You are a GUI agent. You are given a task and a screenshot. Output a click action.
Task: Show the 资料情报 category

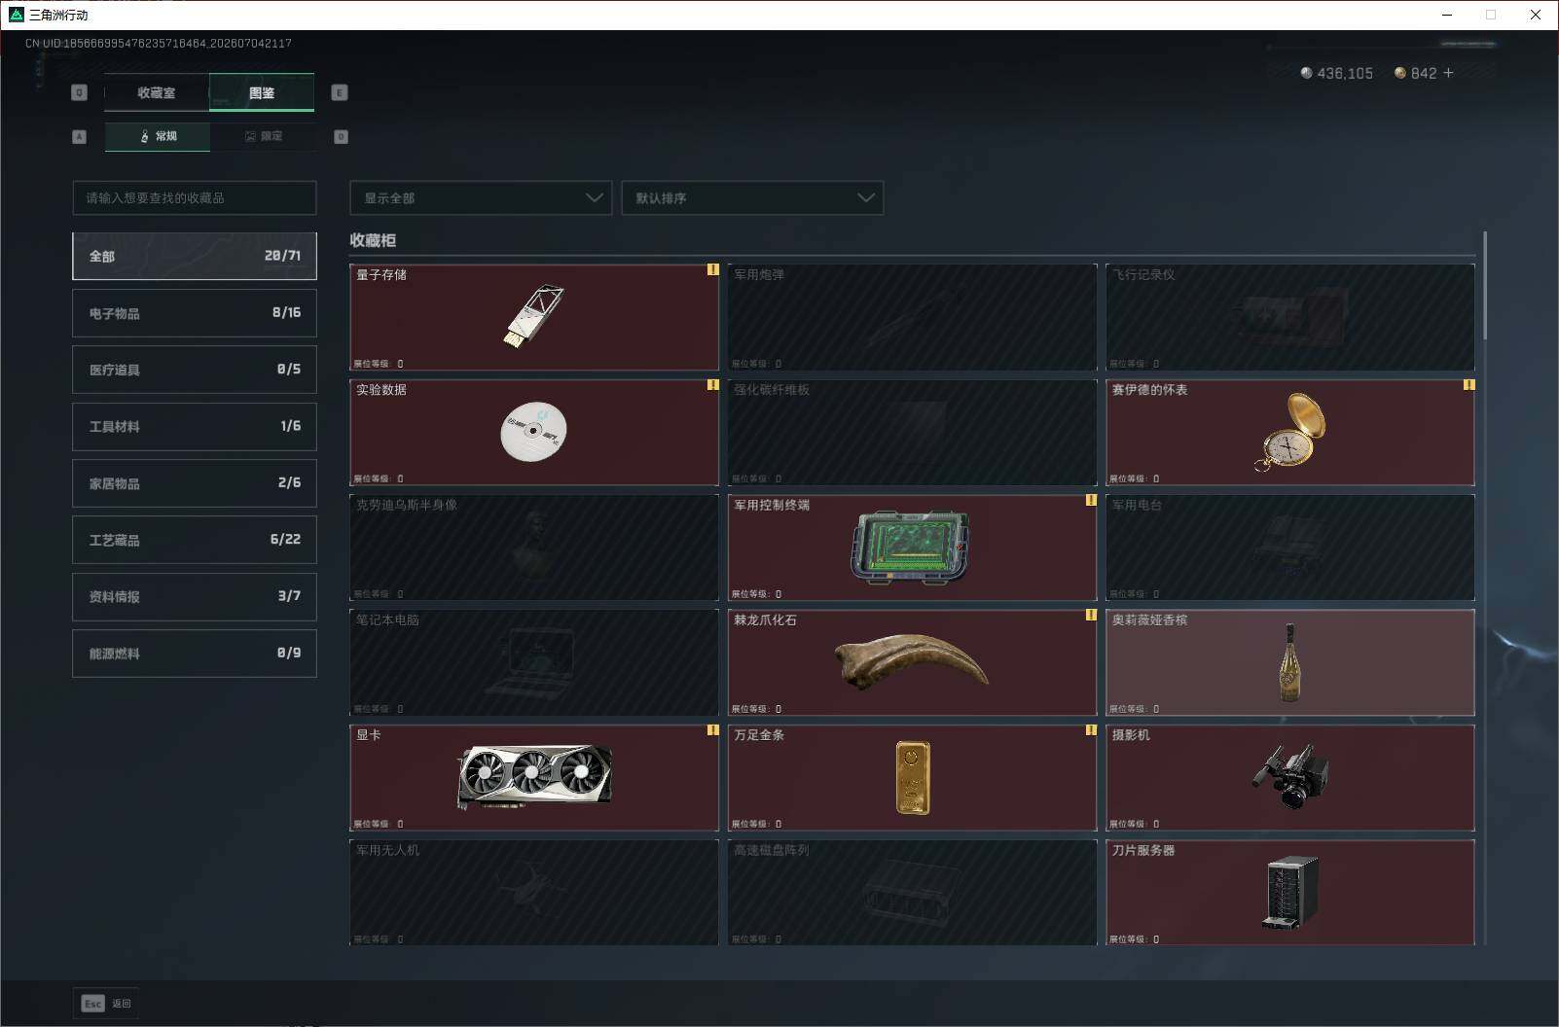195,596
